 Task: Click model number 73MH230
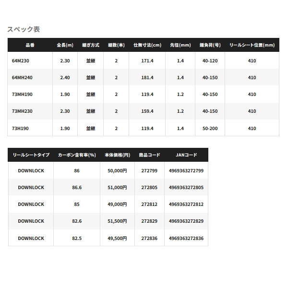pos(22,111)
